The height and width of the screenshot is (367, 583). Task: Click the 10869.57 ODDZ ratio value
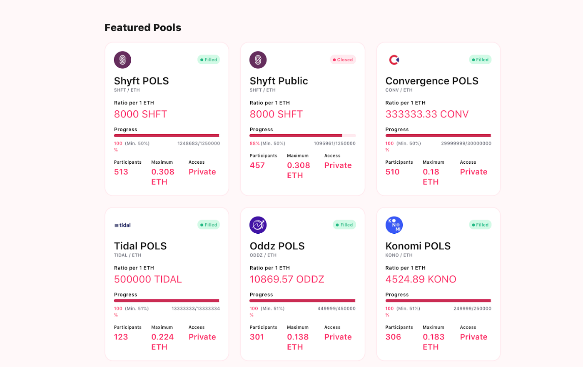click(287, 279)
